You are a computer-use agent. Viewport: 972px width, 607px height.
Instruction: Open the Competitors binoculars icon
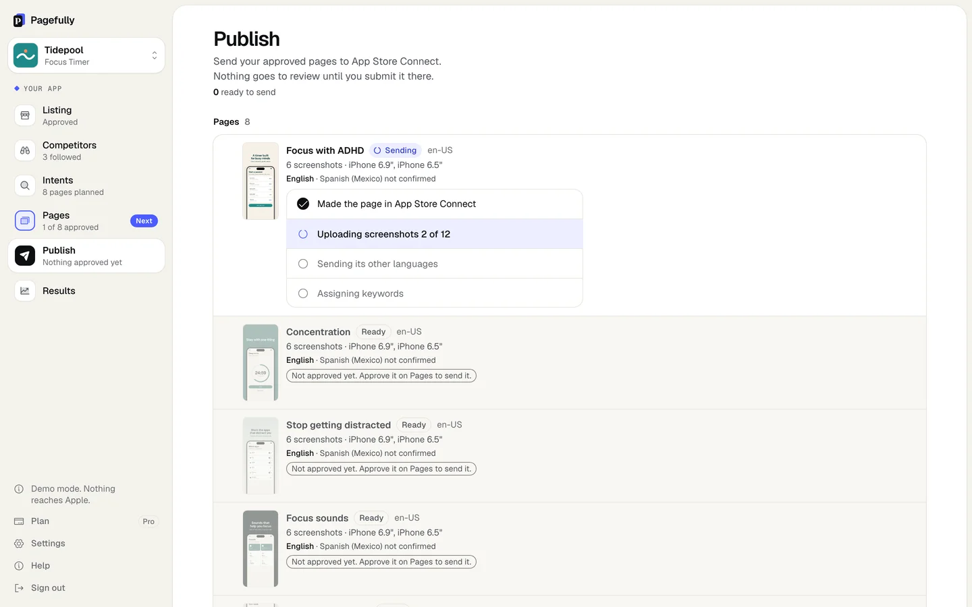(x=25, y=150)
